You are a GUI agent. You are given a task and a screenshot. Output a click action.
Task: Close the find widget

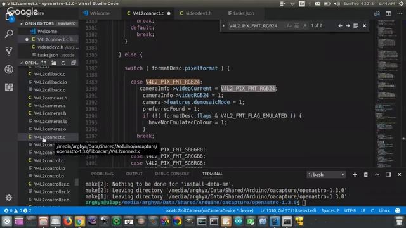click(x=364, y=25)
